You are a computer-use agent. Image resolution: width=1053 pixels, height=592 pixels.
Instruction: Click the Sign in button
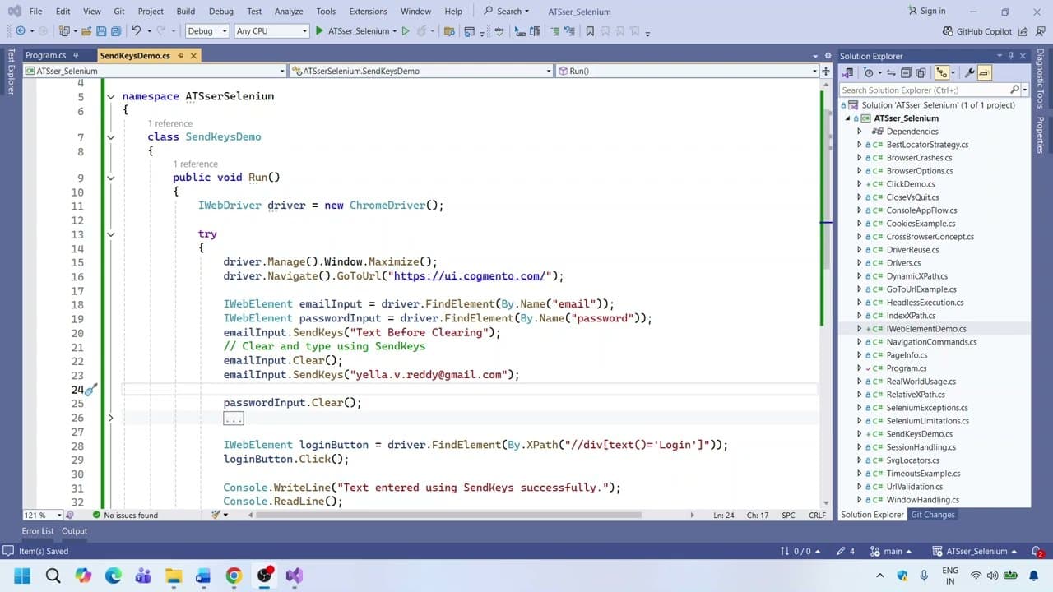tap(925, 11)
